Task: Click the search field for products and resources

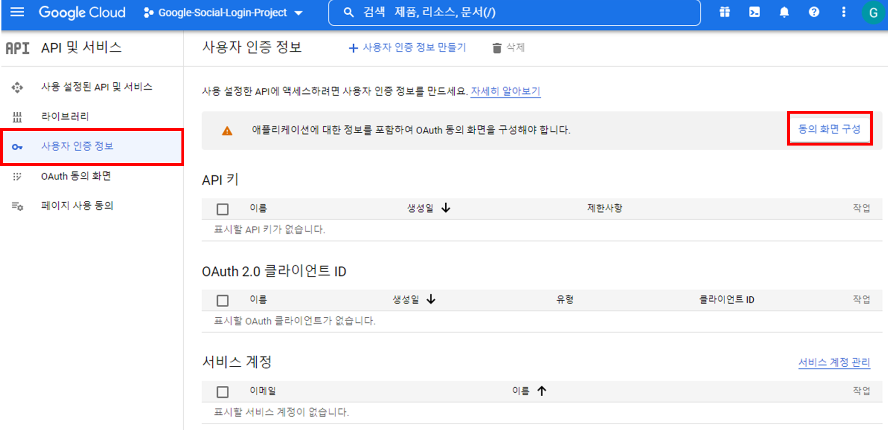Action: pyautogui.click(x=514, y=13)
